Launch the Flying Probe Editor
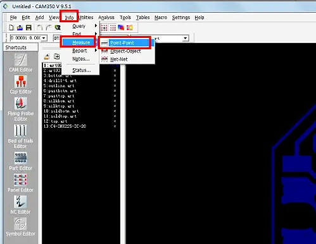This screenshot has width=316, height=244. pos(21,109)
